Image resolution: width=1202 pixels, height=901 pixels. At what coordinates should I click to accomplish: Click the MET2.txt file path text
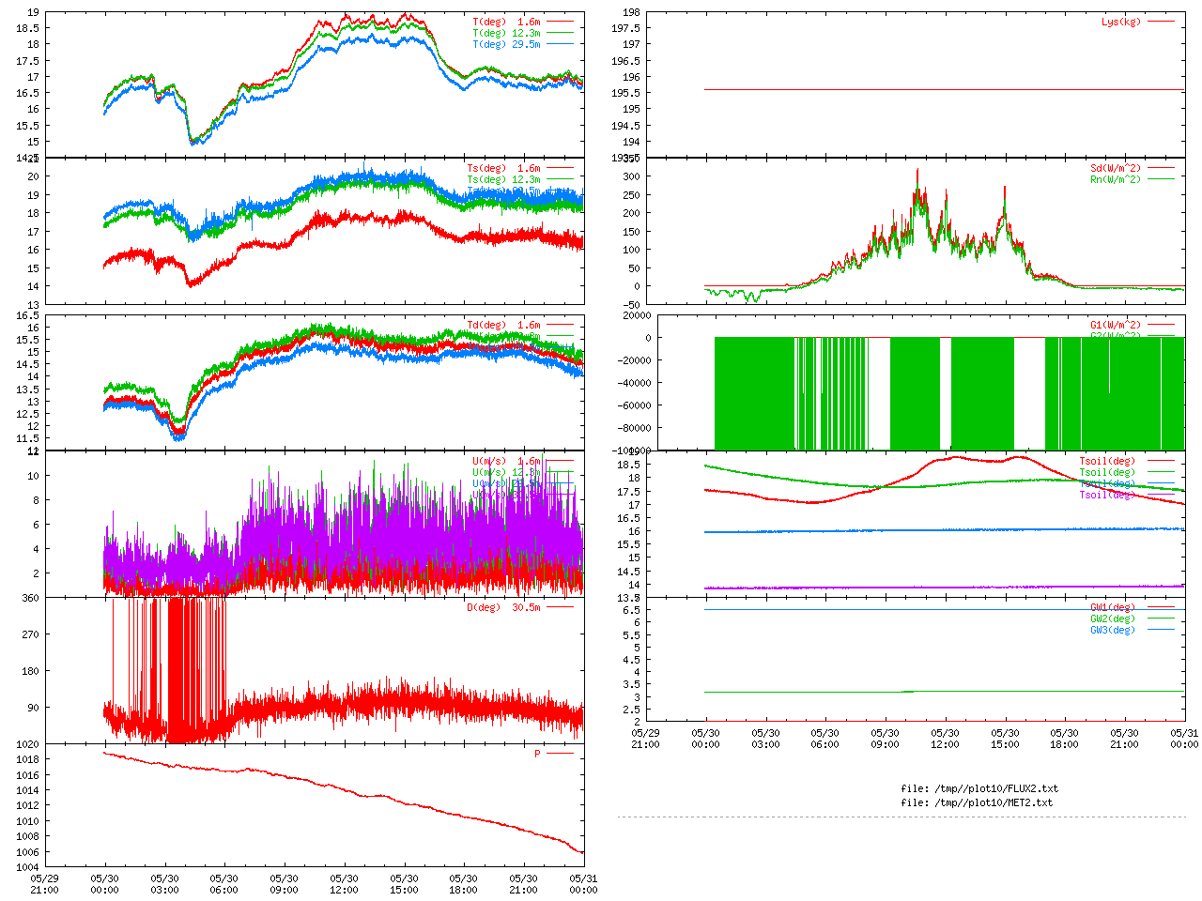point(977,802)
